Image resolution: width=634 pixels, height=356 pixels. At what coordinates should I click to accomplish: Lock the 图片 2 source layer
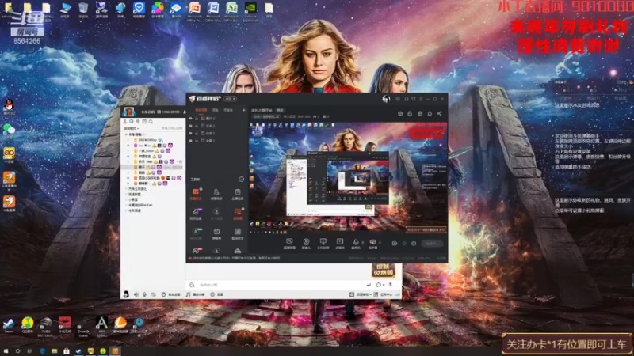point(197,119)
